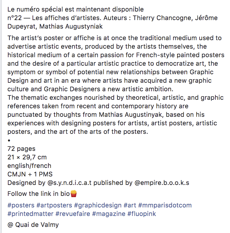The image size is (230, 233).
Task: Open the #posters hashtag
Action: tap(20, 205)
